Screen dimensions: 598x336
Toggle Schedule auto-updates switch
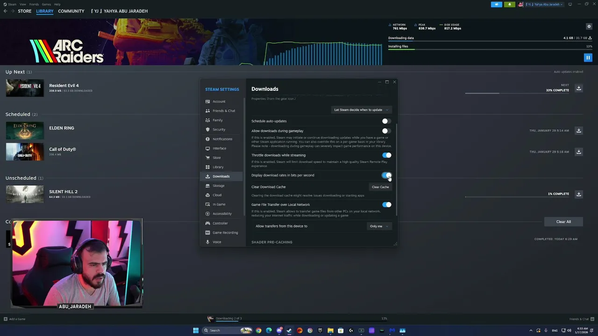coord(386,121)
